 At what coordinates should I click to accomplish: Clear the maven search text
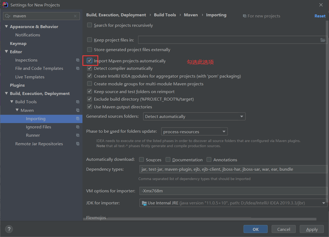(x=75, y=16)
